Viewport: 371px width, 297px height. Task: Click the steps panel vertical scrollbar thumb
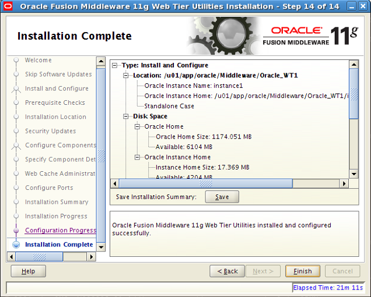tap(101, 155)
